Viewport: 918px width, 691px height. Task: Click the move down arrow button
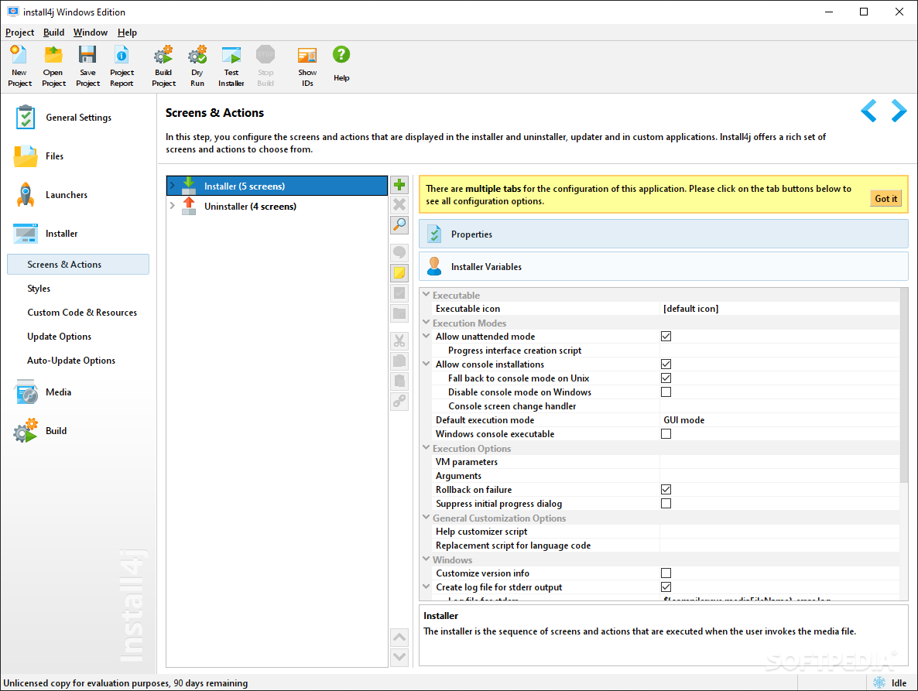pyautogui.click(x=399, y=657)
